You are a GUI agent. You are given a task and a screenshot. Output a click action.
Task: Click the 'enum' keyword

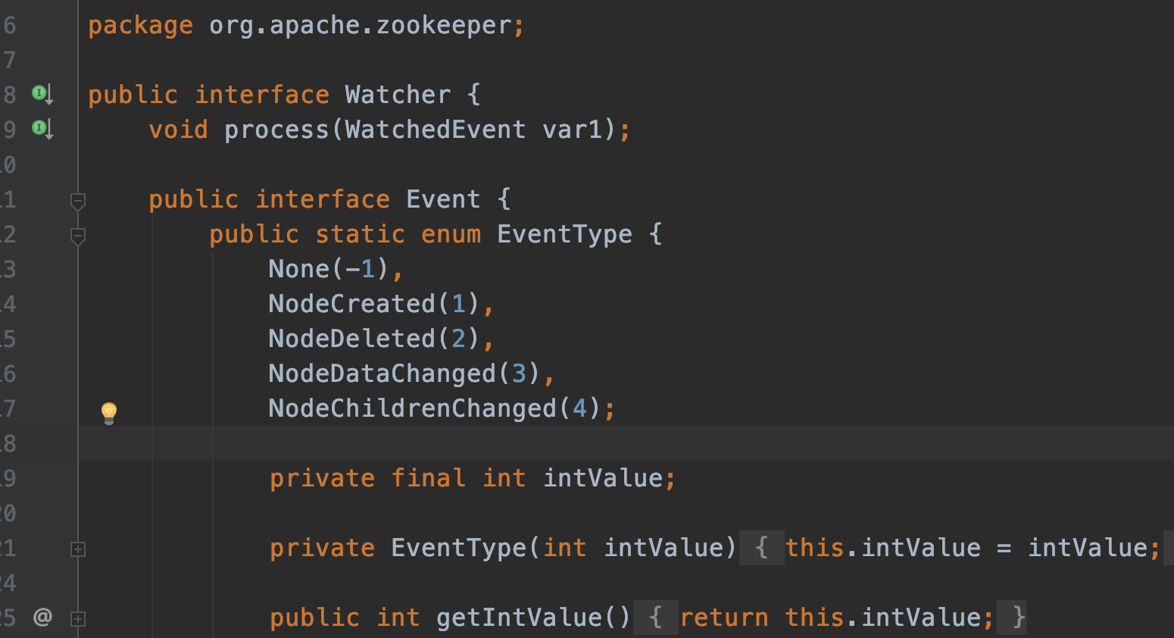pyautogui.click(x=451, y=234)
